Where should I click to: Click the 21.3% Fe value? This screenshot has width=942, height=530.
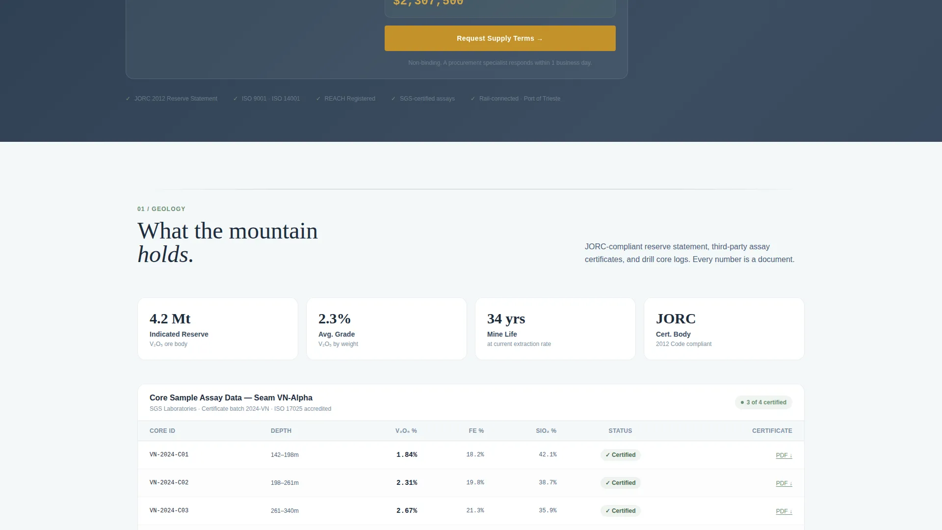pyautogui.click(x=475, y=511)
